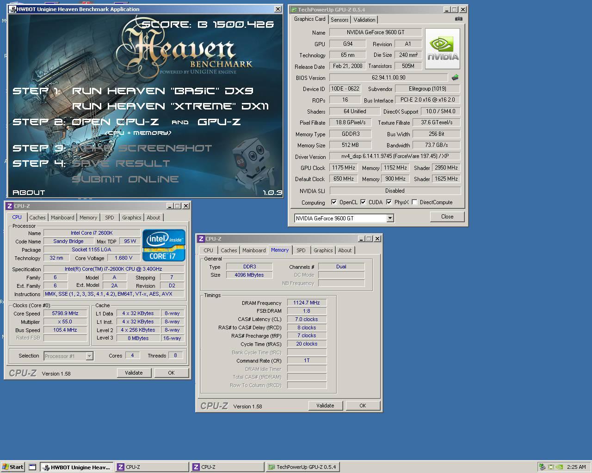Click OK in CPU-Z processor window
This screenshot has height=473, width=592.
point(171,373)
